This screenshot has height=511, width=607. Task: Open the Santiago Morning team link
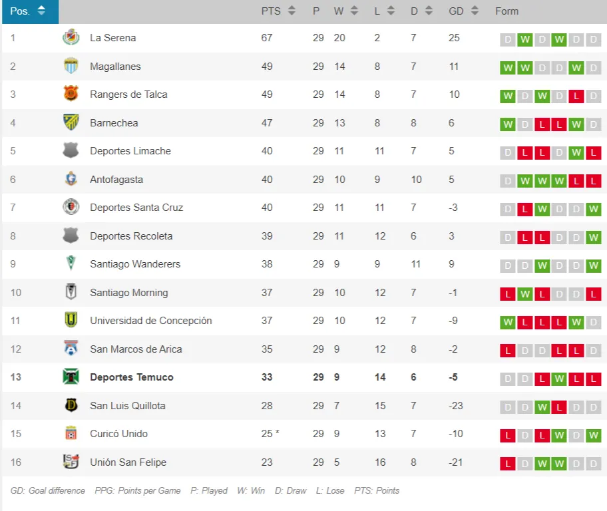point(129,293)
